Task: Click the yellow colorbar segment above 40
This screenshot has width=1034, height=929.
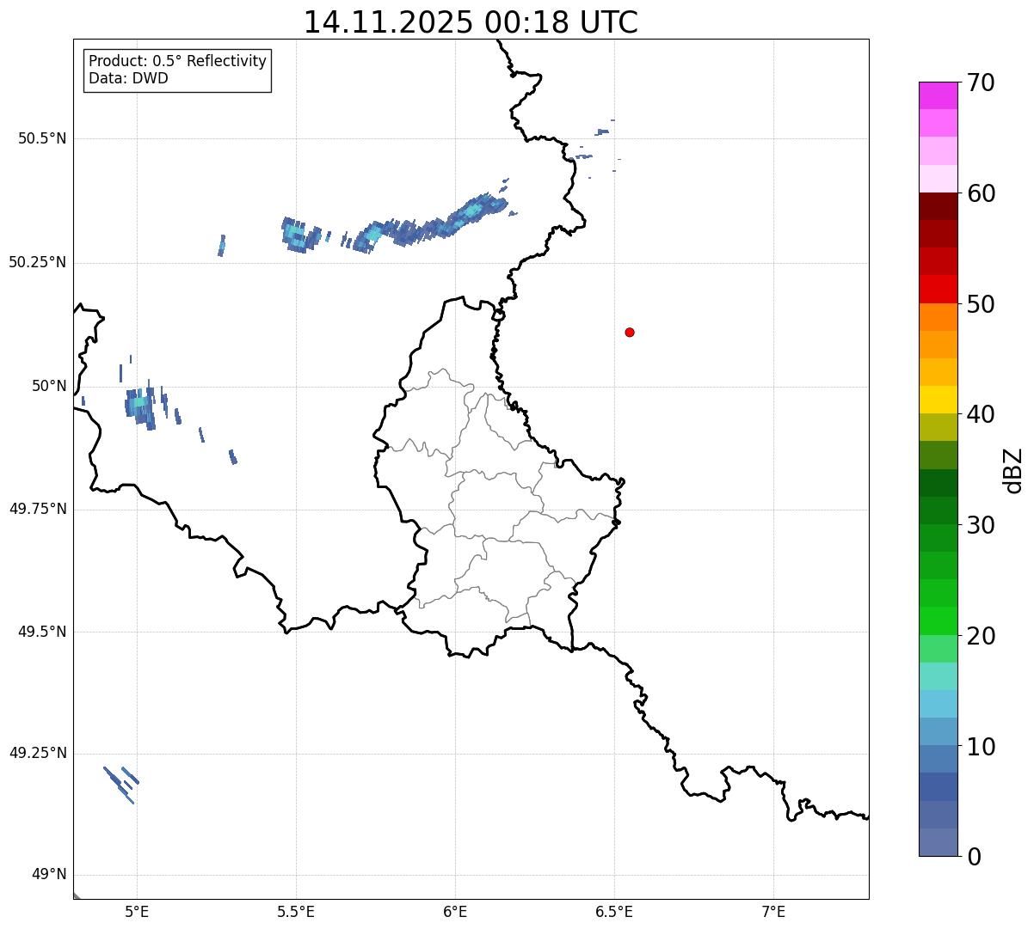Action: click(x=938, y=400)
